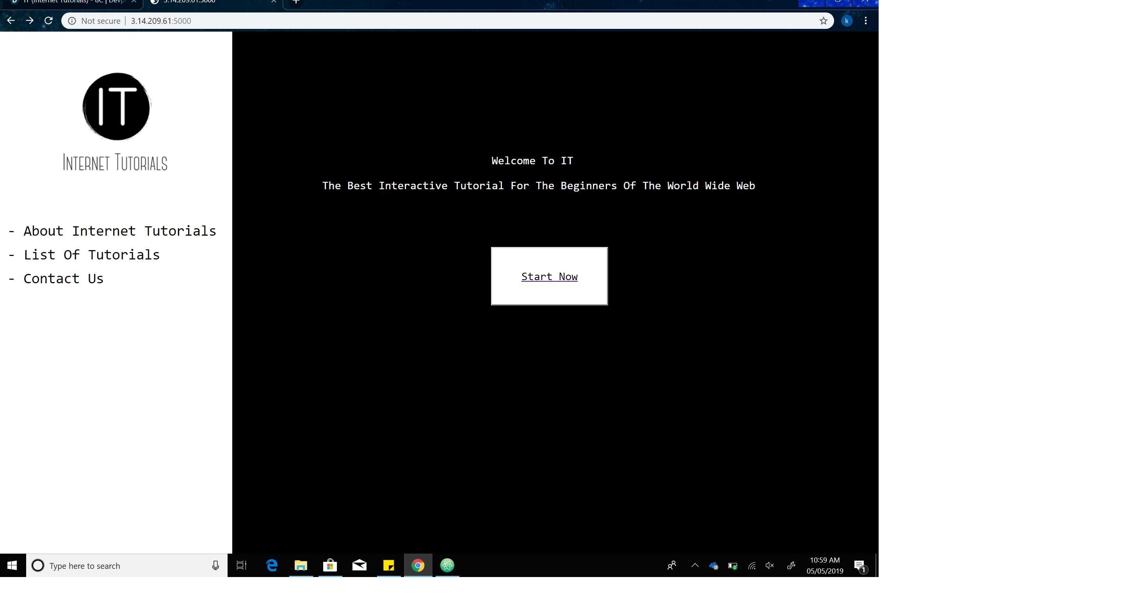Viewport: 1146px width, 602px height.
Task: Click the address bar URL
Action: tap(160, 21)
